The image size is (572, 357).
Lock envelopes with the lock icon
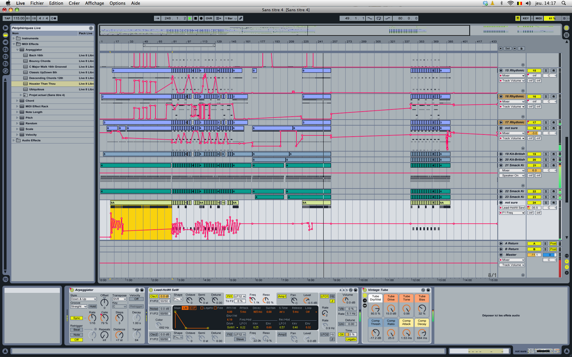tap(522, 48)
